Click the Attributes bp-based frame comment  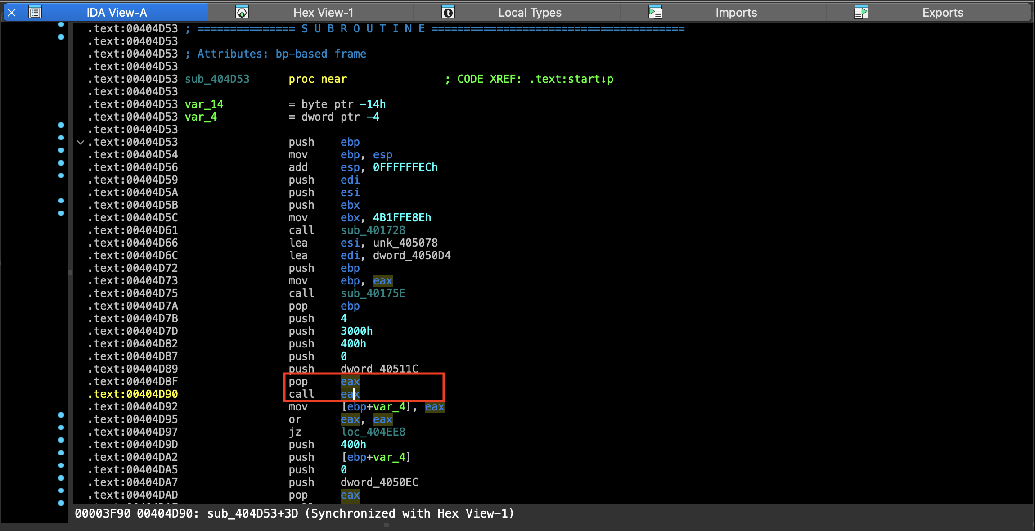click(276, 54)
